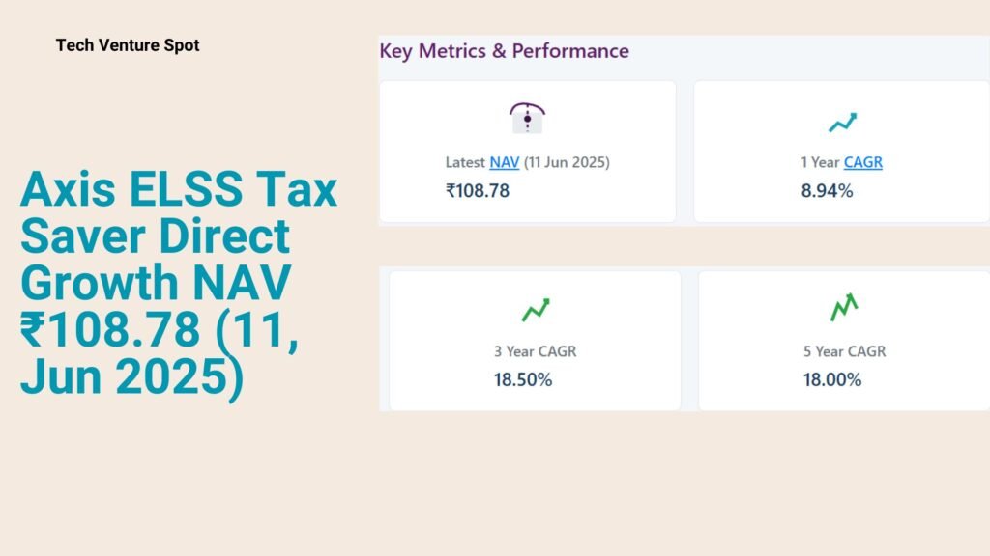This screenshot has height=556, width=990.
Task: Click the 18.50% three-year return value
Action: coord(523,379)
